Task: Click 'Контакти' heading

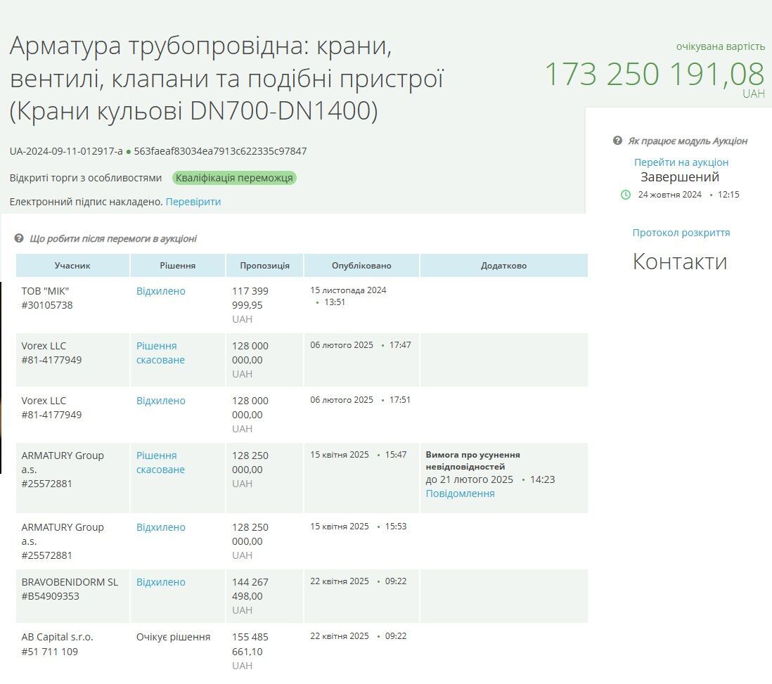Action: point(680,261)
